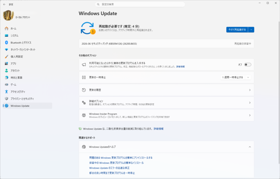Click the ローカル アカウント label
This screenshot has height=179, width=280.
(x=23, y=18)
